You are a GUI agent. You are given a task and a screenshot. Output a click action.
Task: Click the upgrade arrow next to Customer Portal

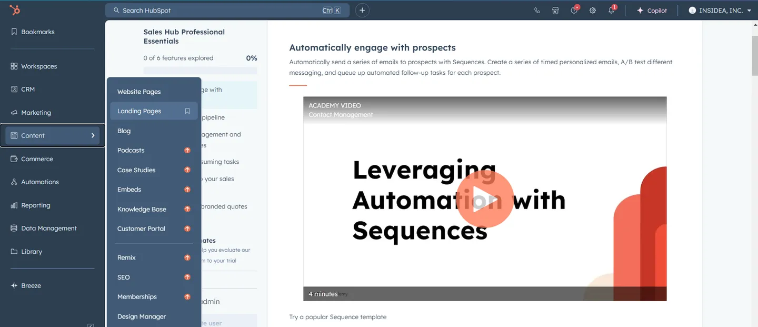(x=187, y=229)
